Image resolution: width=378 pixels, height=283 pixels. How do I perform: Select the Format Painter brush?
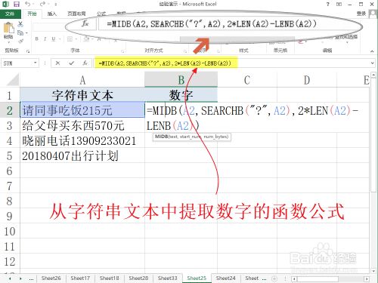click(x=20, y=41)
